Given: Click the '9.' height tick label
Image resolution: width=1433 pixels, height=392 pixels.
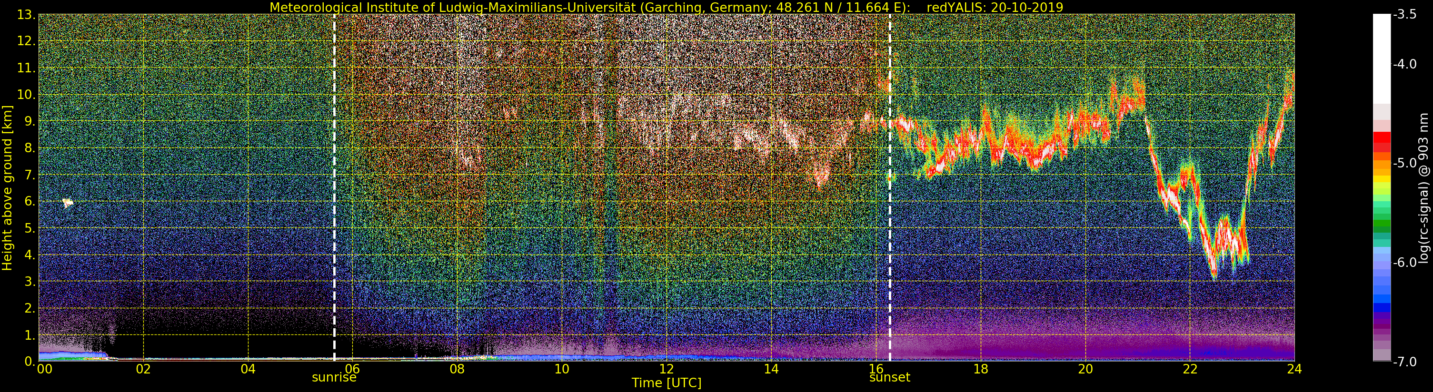Looking at the screenshot, I should click(x=30, y=121).
